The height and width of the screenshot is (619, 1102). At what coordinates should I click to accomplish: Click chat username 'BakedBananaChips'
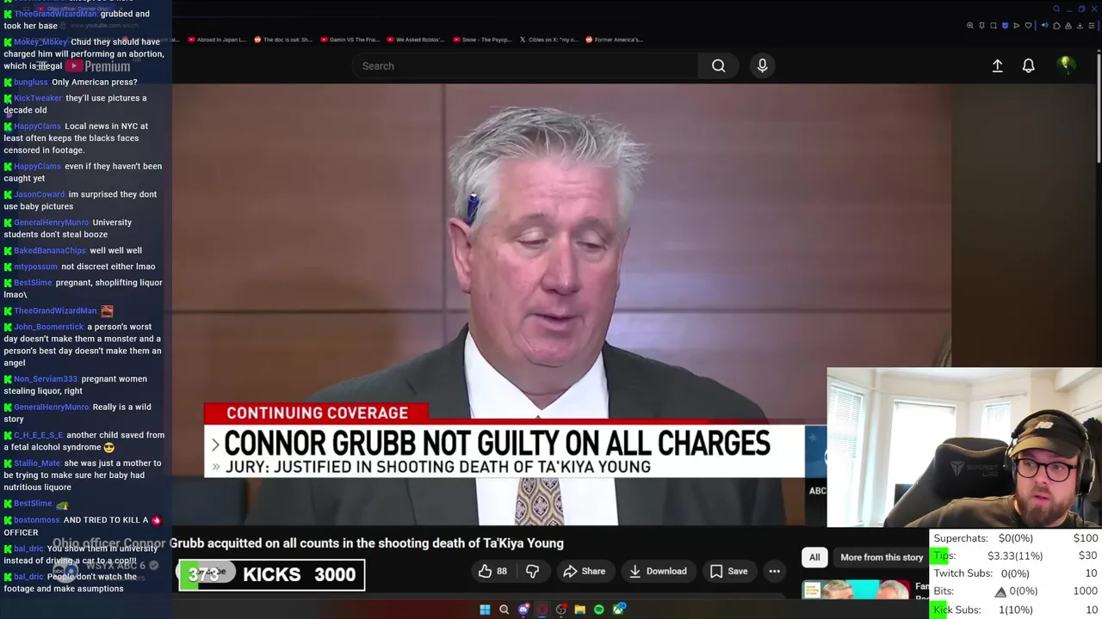[50, 250]
